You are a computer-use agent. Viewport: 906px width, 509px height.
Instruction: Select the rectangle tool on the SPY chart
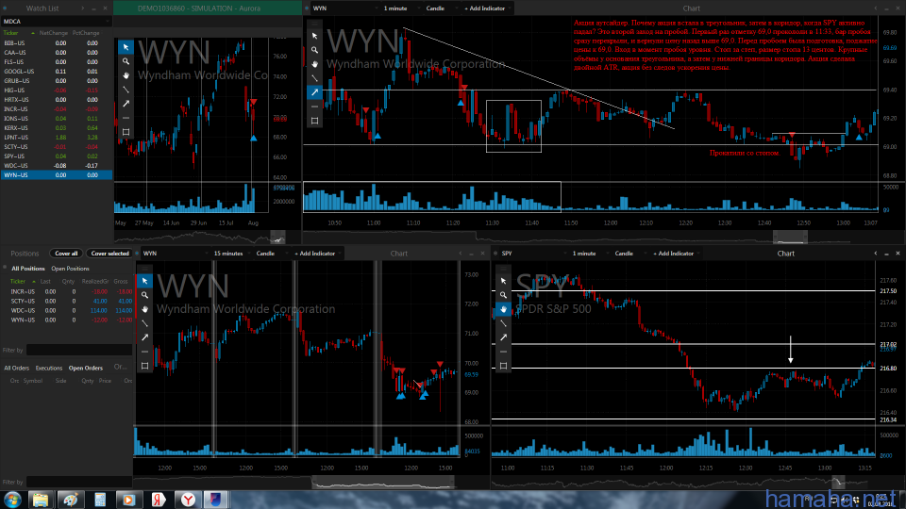tap(503, 366)
